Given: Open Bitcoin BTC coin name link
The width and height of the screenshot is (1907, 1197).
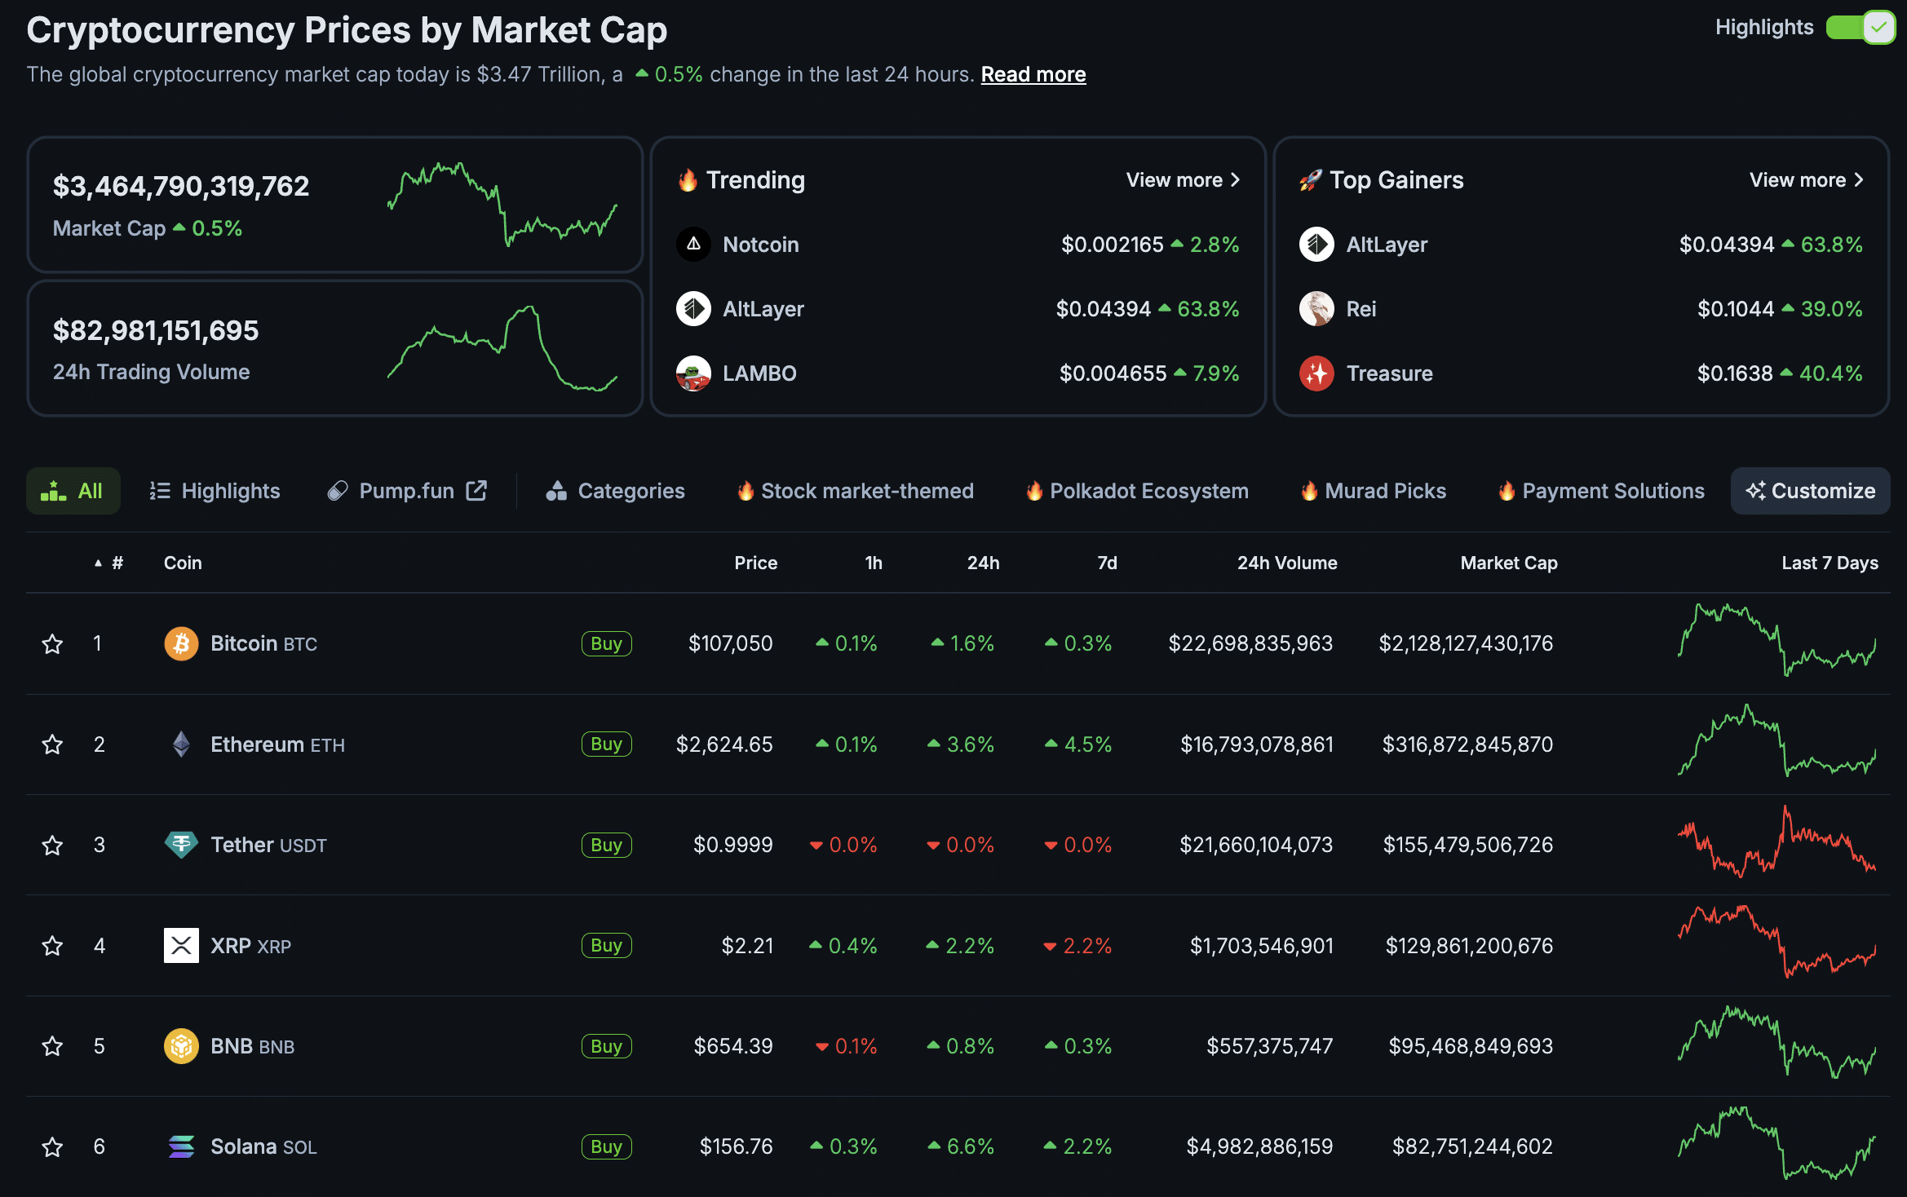Looking at the screenshot, I should (263, 643).
